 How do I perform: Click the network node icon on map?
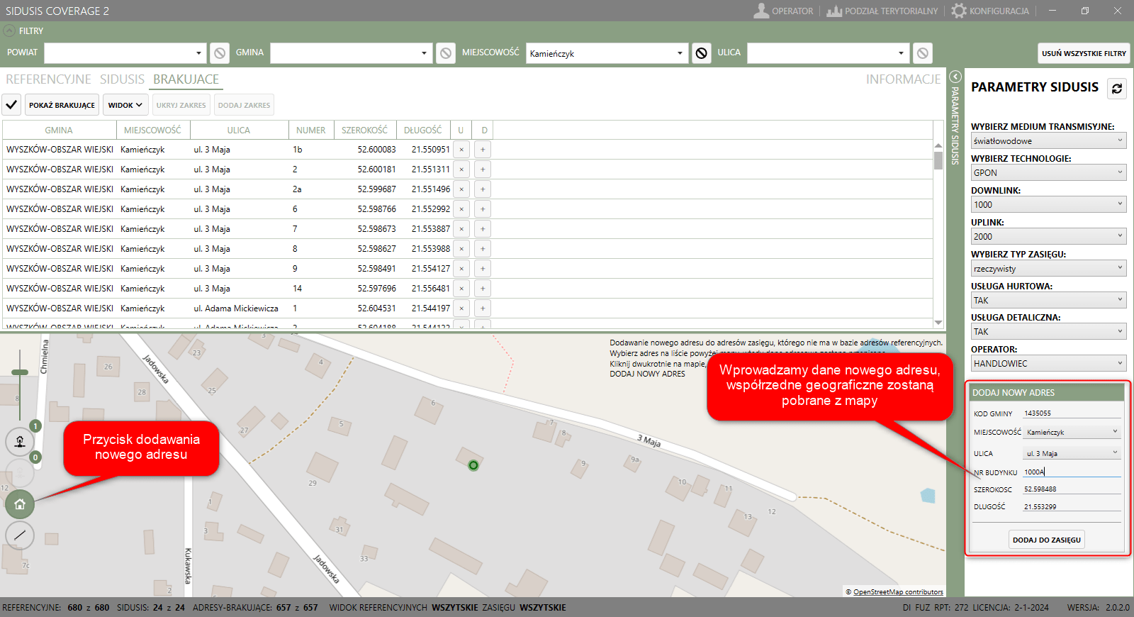coord(20,441)
